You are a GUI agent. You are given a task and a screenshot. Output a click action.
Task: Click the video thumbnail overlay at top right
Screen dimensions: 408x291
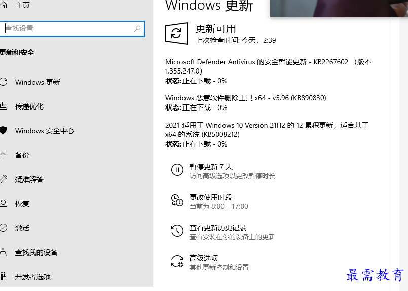pyautogui.click(x=339, y=8)
